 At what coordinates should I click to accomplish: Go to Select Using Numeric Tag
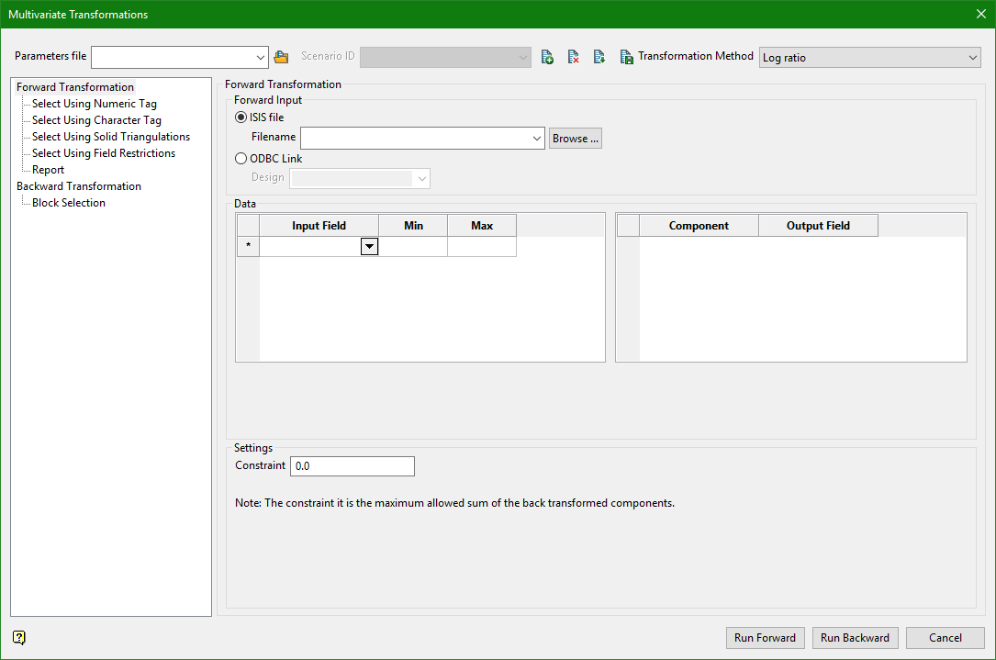point(94,104)
